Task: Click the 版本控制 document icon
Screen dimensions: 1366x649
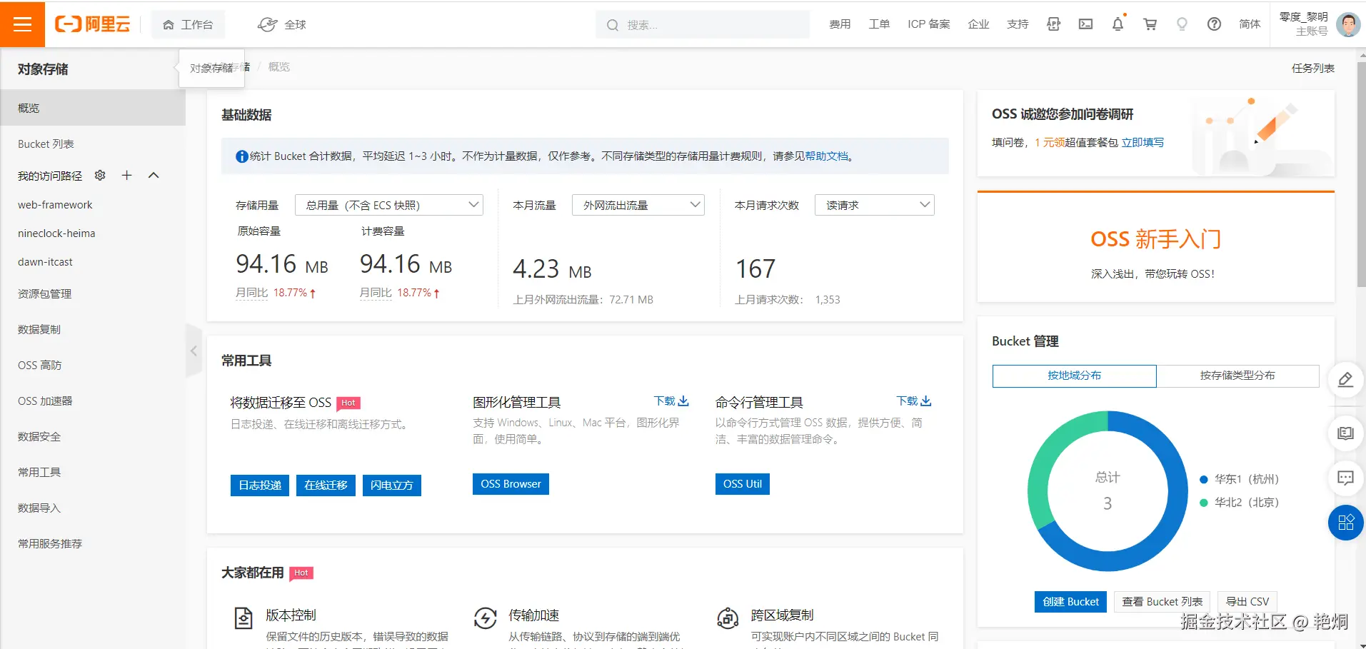Action: 243,618
